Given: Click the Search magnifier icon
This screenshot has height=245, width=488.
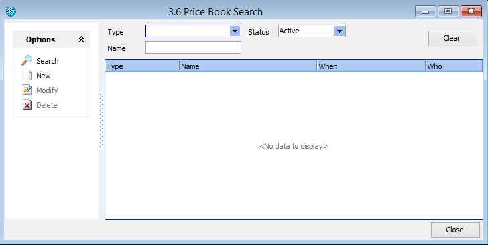Looking at the screenshot, I should (x=27, y=60).
